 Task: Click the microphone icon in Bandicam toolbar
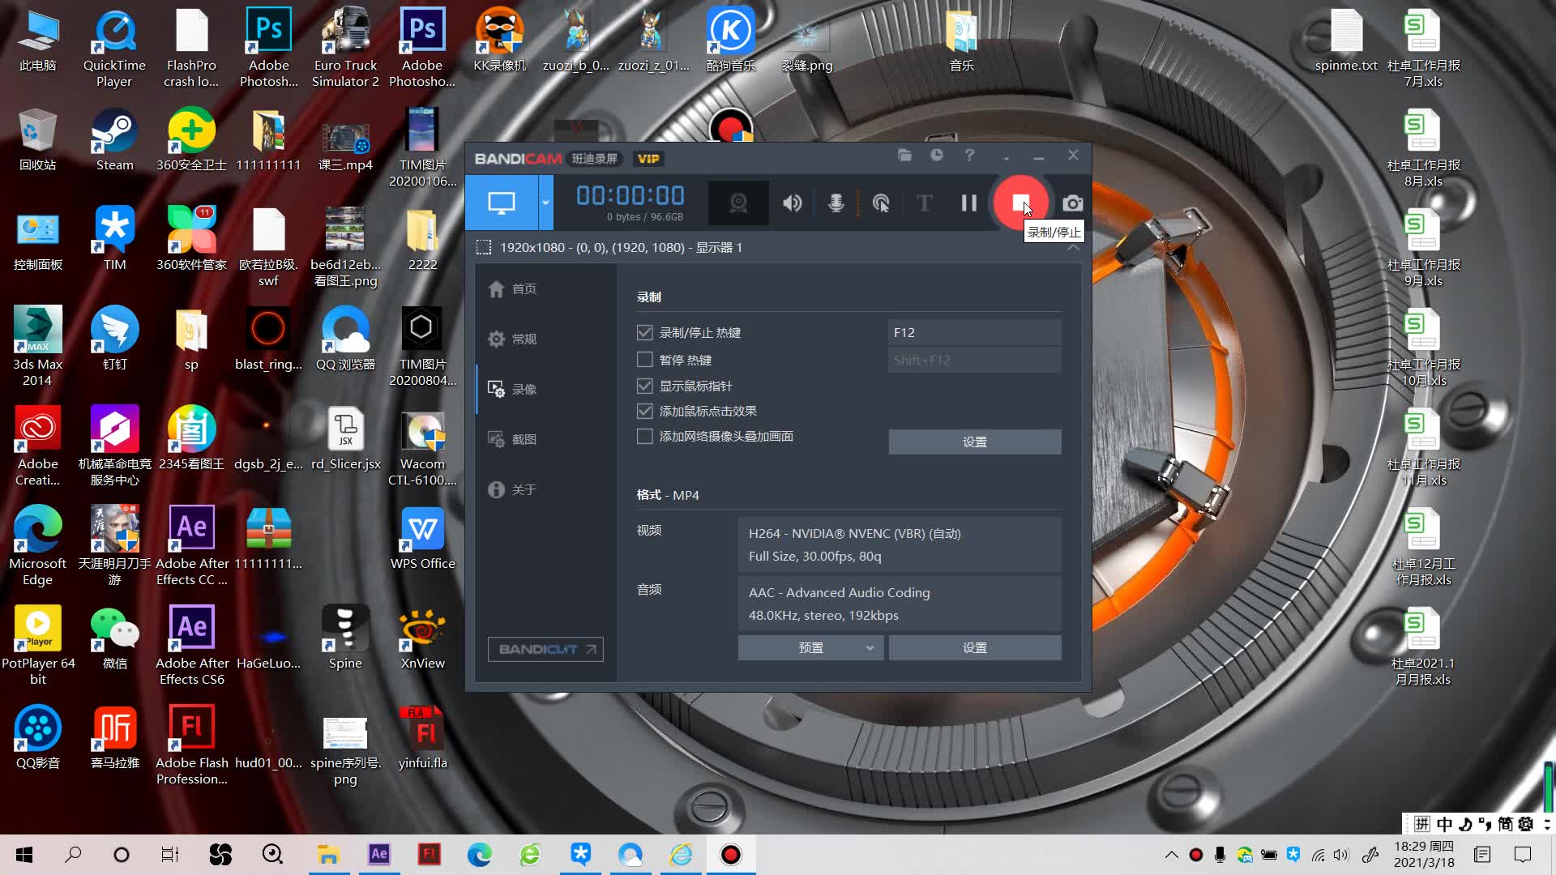click(x=836, y=203)
